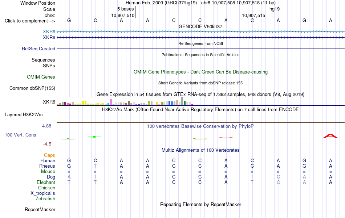
Task: Click the 'OMIM Genes' track label
Action: [x=41, y=77]
